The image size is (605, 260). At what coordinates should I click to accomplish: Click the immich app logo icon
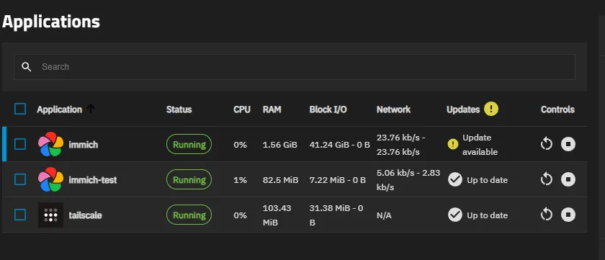(x=50, y=144)
